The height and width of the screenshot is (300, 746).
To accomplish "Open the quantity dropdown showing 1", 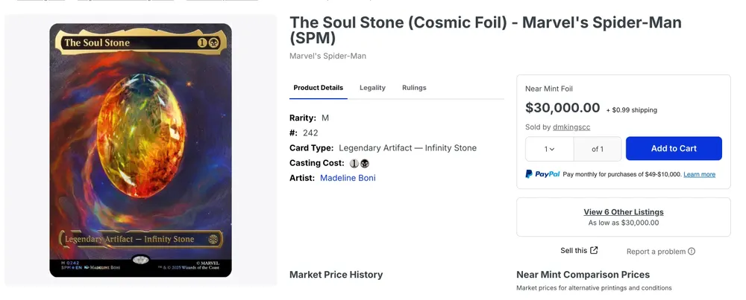I will pos(550,149).
